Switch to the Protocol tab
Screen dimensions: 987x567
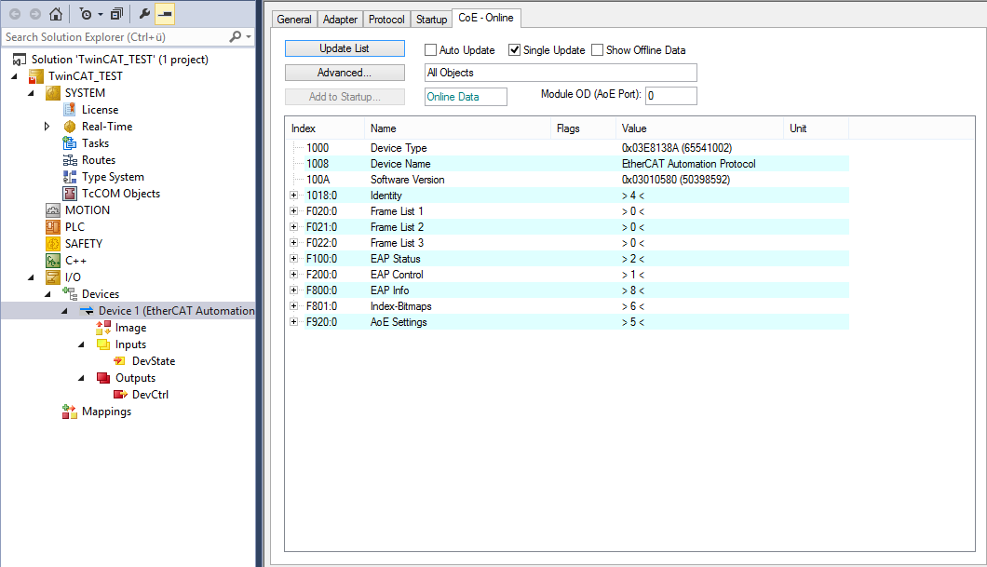(386, 20)
